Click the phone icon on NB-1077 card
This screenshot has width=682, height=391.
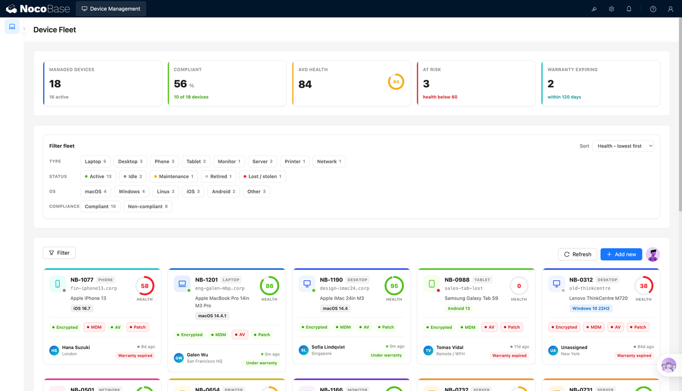(58, 284)
